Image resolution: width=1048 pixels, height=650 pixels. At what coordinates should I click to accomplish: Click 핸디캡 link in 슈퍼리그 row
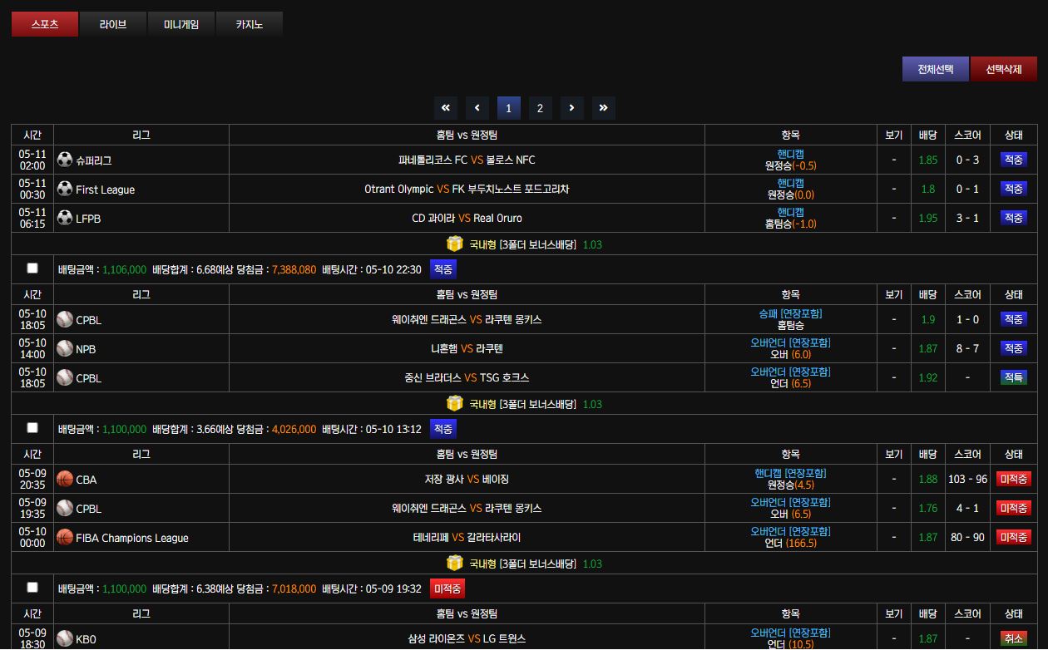point(790,154)
